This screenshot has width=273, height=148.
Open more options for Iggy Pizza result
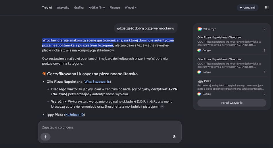coord(264,94)
